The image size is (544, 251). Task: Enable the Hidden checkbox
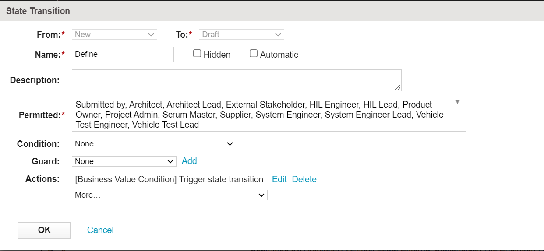coord(197,54)
